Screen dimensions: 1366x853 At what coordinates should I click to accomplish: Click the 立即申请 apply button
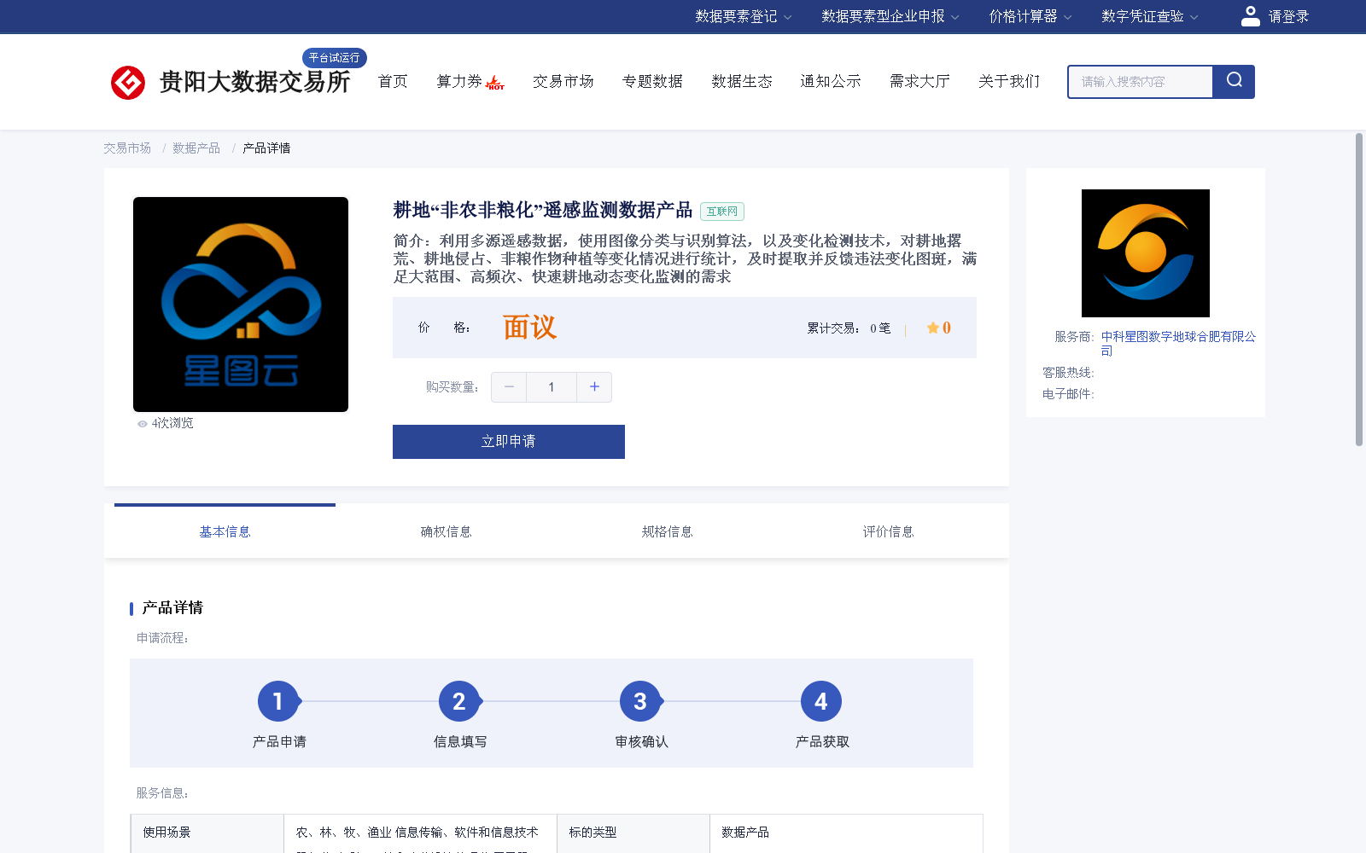(509, 442)
